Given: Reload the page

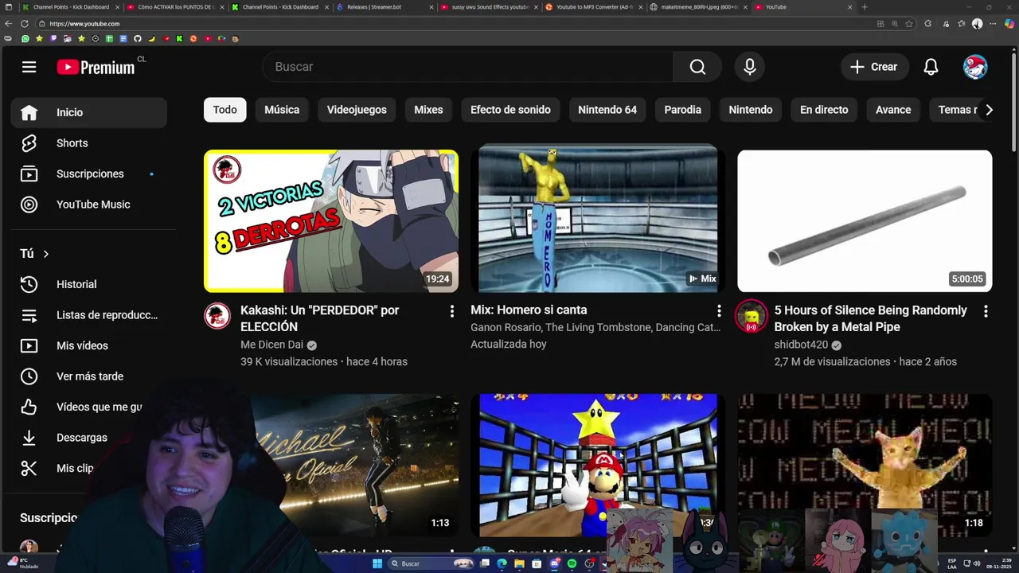Looking at the screenshot, I should (x=24, y=24).
